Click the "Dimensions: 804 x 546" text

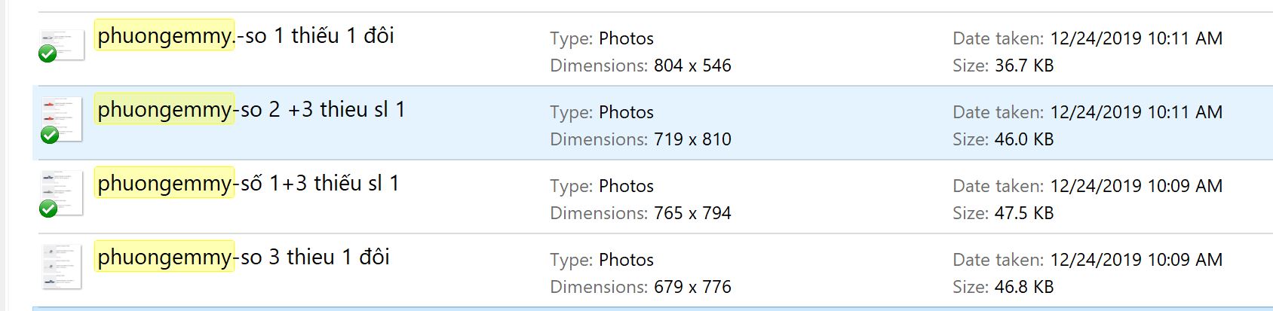coord(640,66)
